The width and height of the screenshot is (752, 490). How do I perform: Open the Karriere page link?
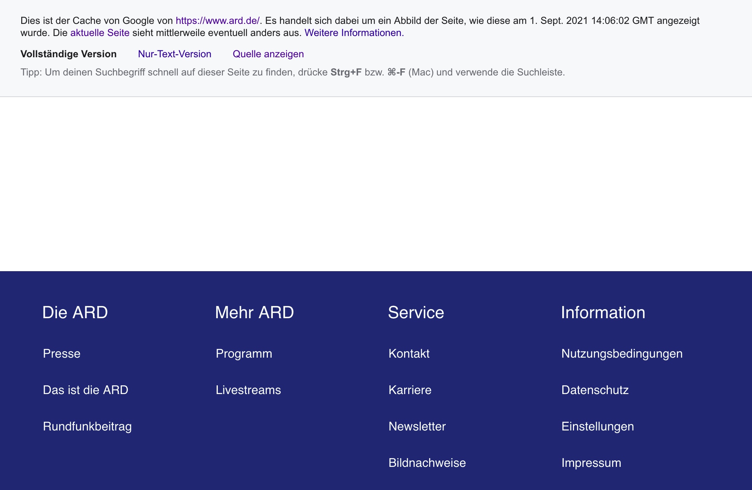(x=410, y=390)
